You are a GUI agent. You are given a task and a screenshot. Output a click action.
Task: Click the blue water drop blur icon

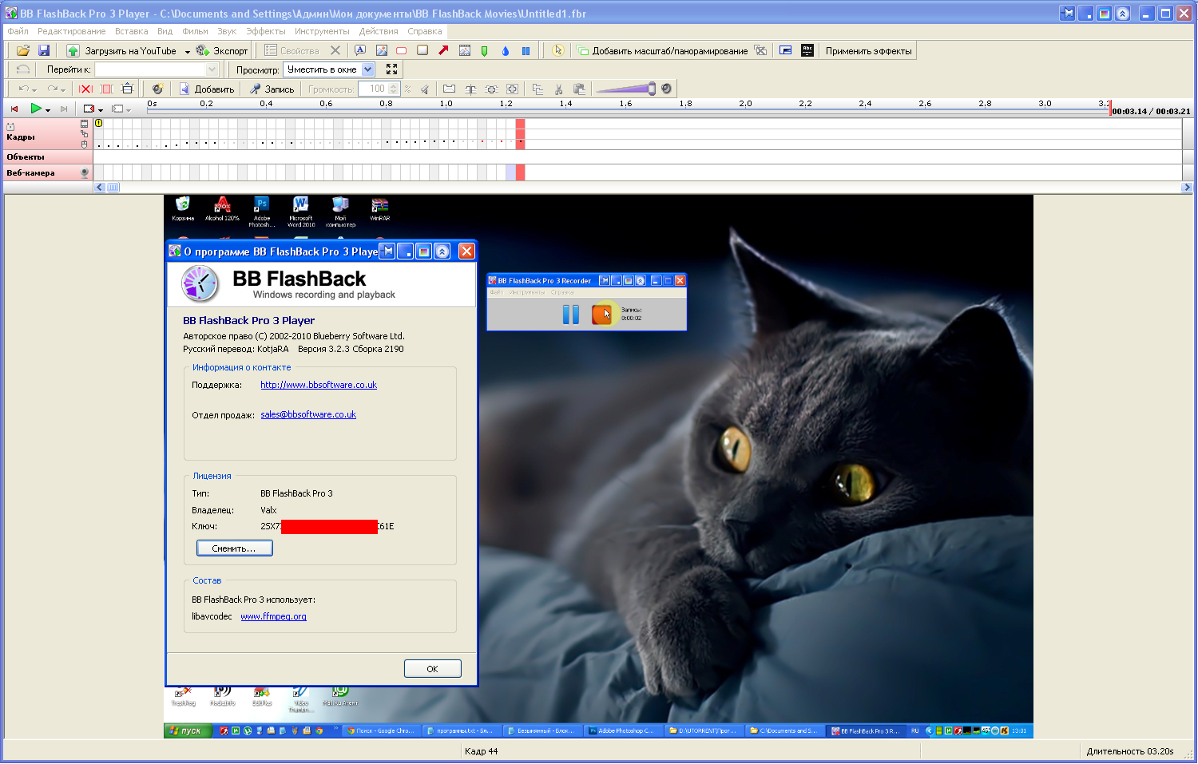point(505,50)
